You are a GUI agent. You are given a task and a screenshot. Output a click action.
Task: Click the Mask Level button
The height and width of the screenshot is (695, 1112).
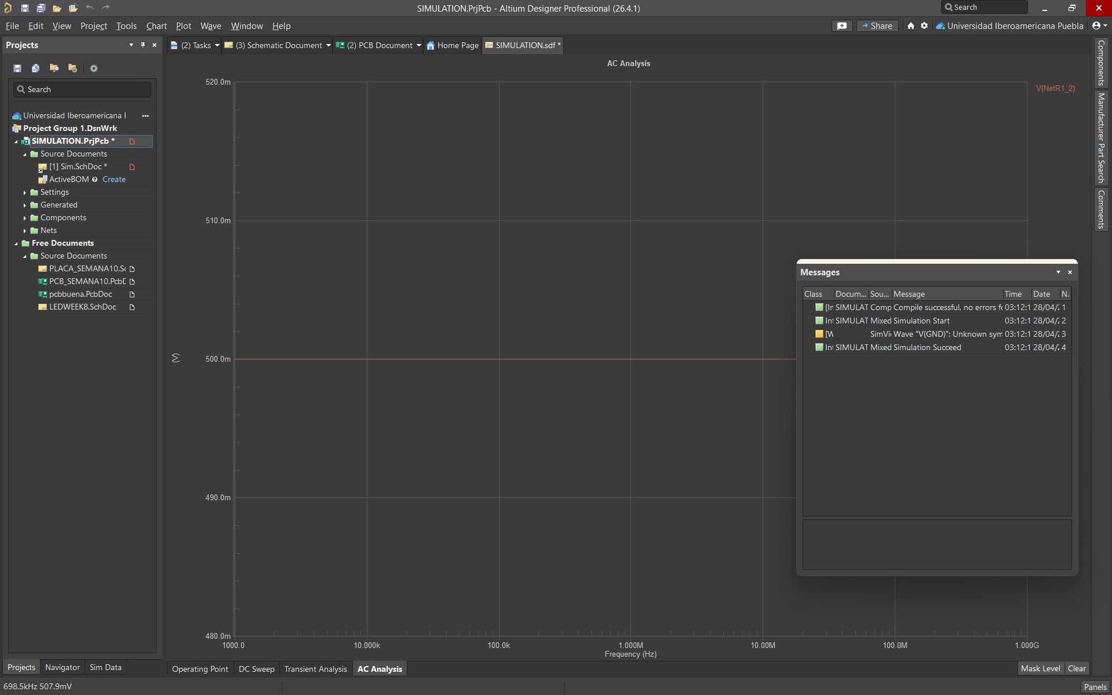tap(1041, 668)
